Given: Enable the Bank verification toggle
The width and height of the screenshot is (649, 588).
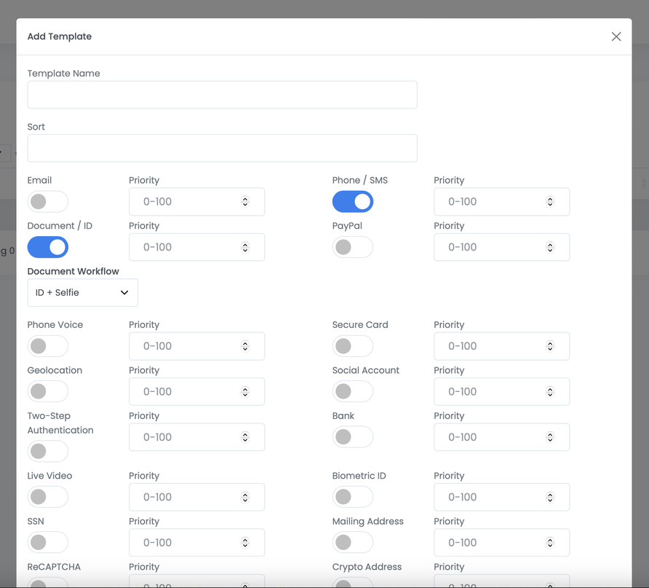Looking at the screenshot, I should click(353, 437).
